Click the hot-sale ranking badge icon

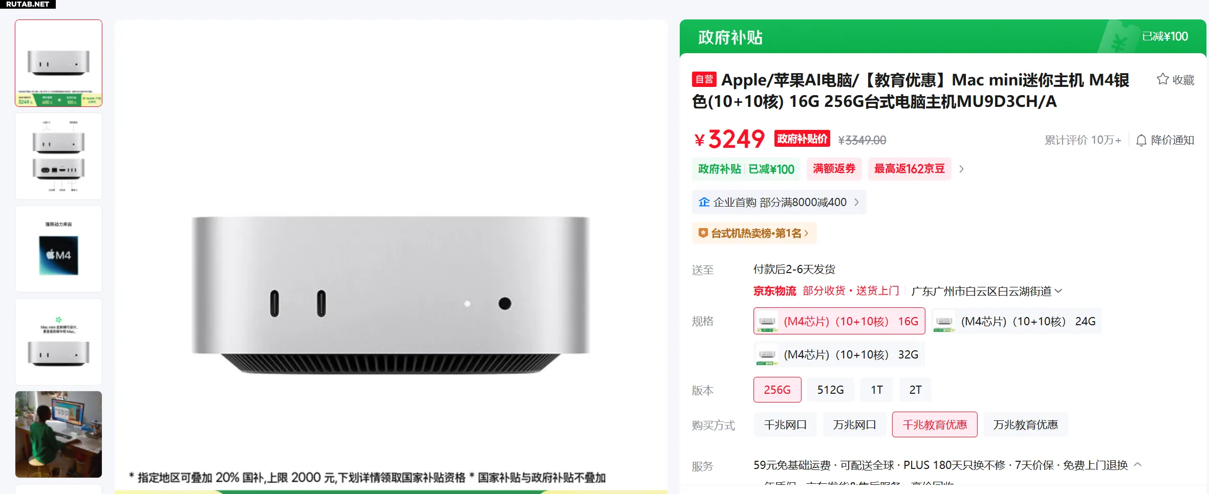click(703, 233)
